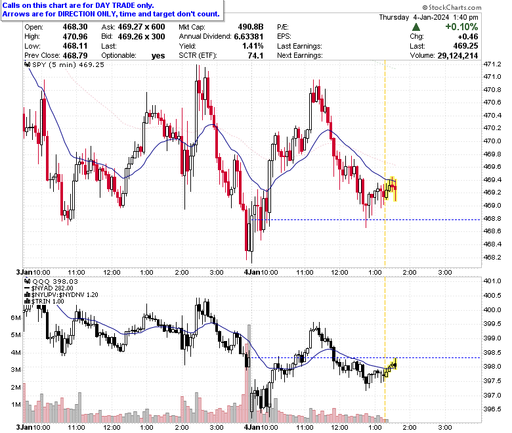Click the line icon beside $NYAD
The height and width of the screenshot is (433, 512).
(x=28, y=288)
